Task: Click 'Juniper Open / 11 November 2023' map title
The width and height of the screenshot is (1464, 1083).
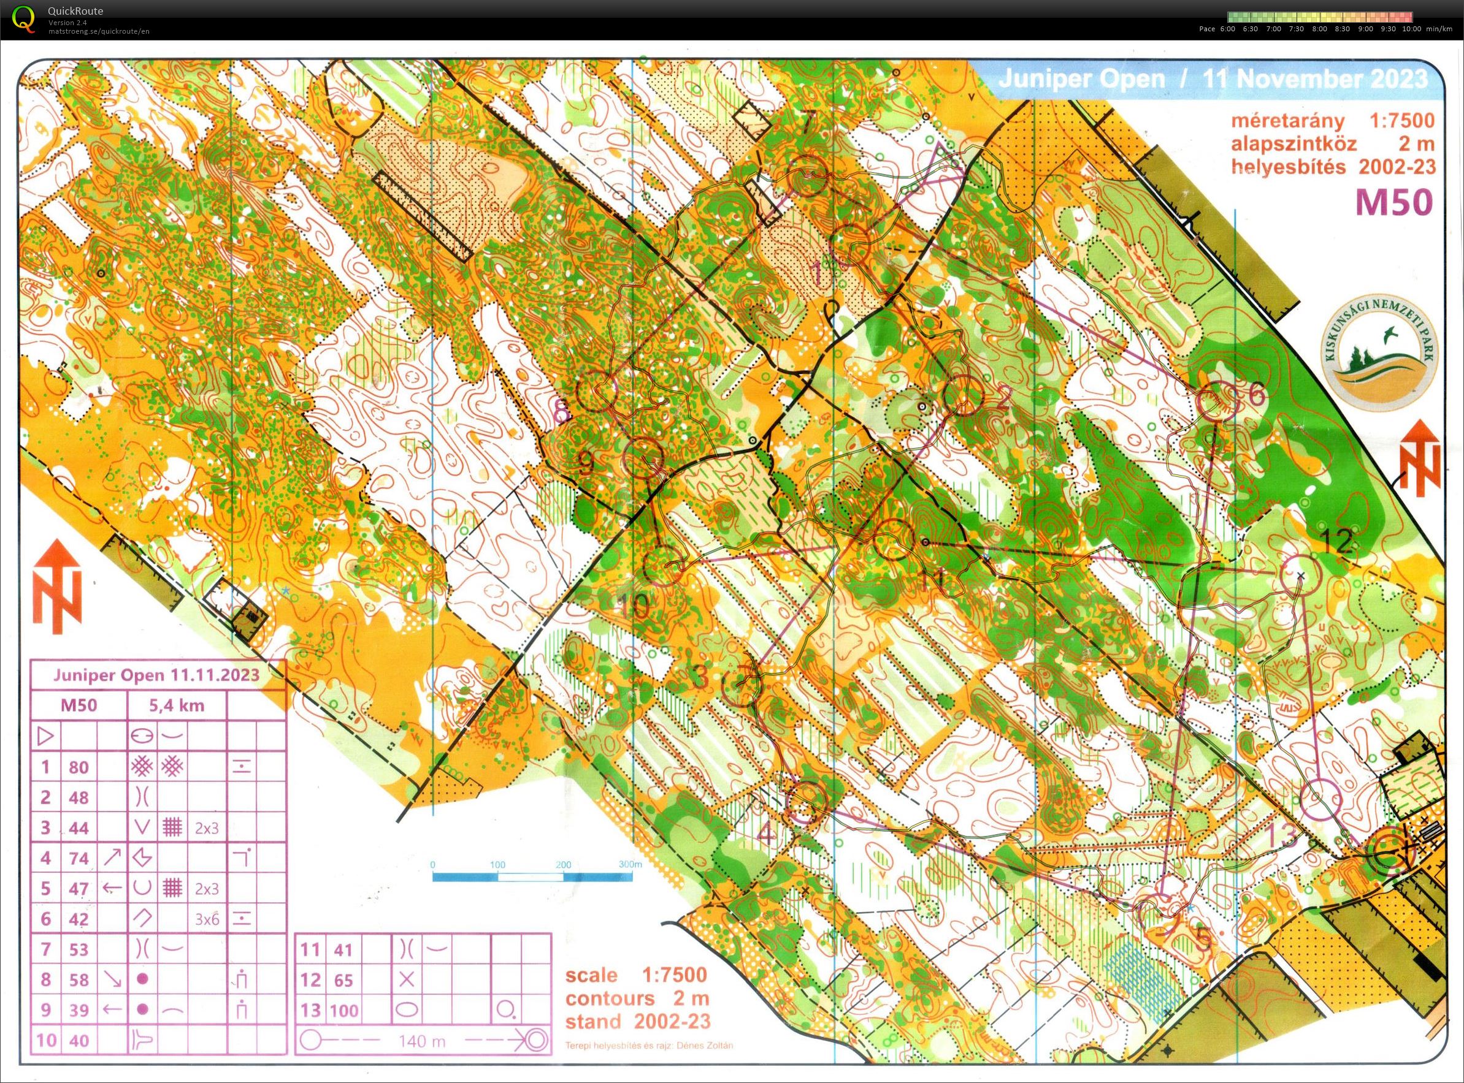Action: 1212,79
